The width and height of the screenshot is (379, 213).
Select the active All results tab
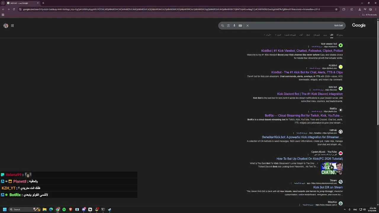(332, 35)
